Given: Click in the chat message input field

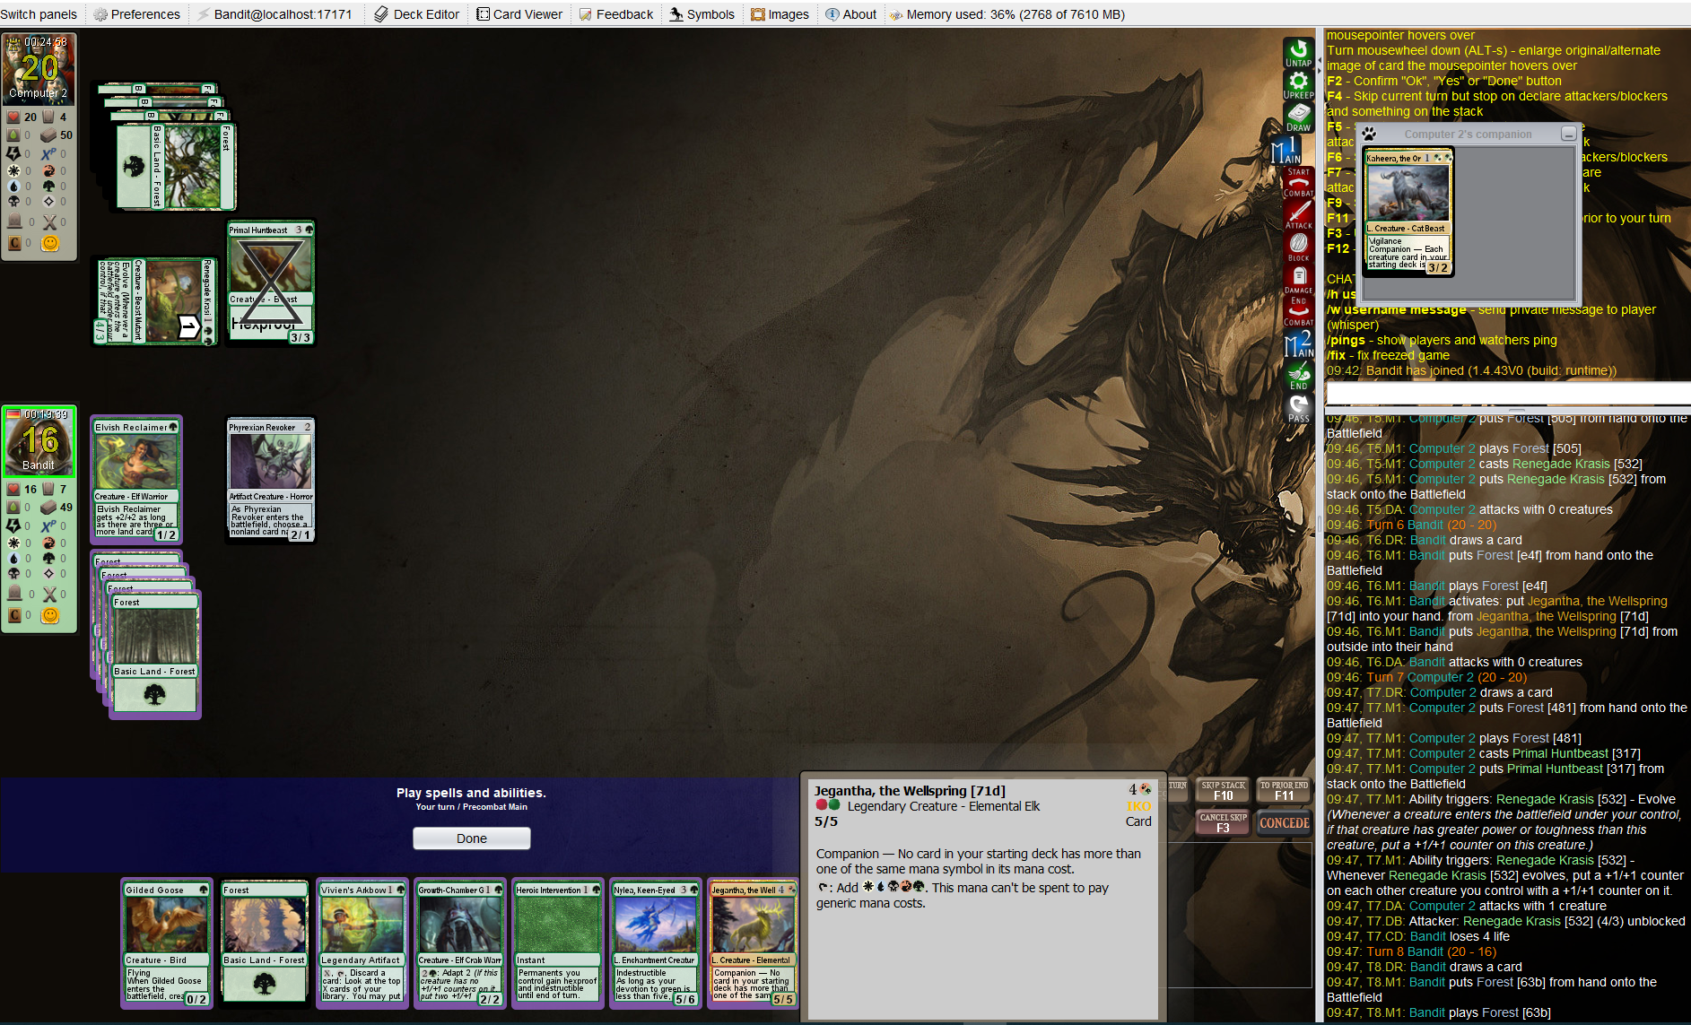Looking at the screenshot, I should pos(1508,394).
